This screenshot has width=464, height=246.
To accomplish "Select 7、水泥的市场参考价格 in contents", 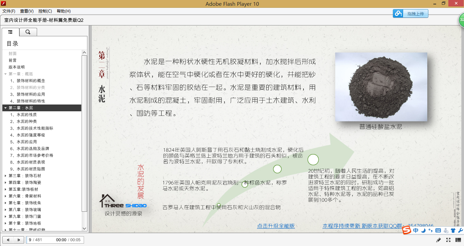I will tap(32, 155).
